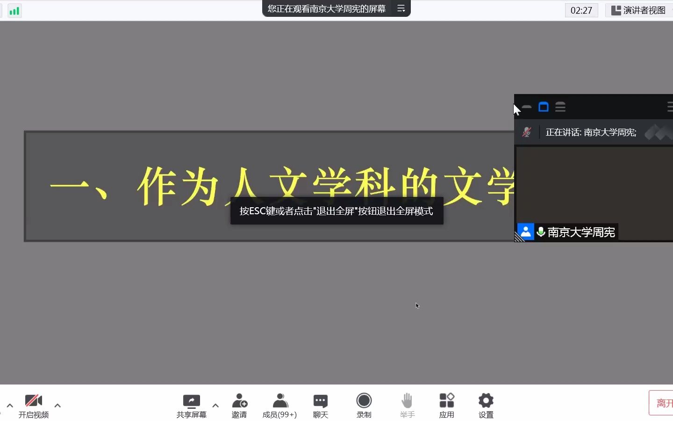Click the blue avatar icon on speaker tile
Viewport: 673px width, 421px height.
(525, 232)
